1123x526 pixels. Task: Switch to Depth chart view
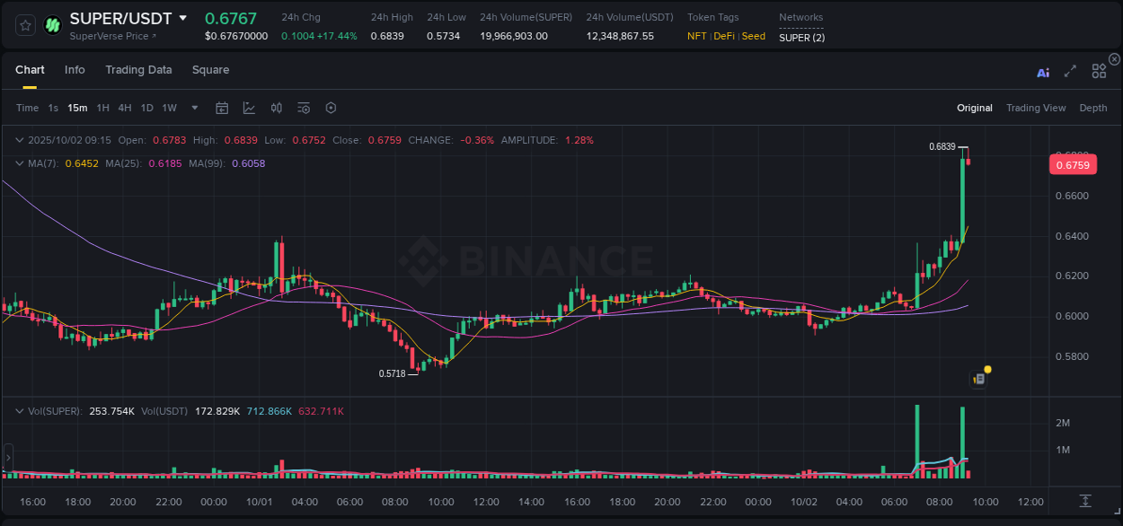point(1093,108)
